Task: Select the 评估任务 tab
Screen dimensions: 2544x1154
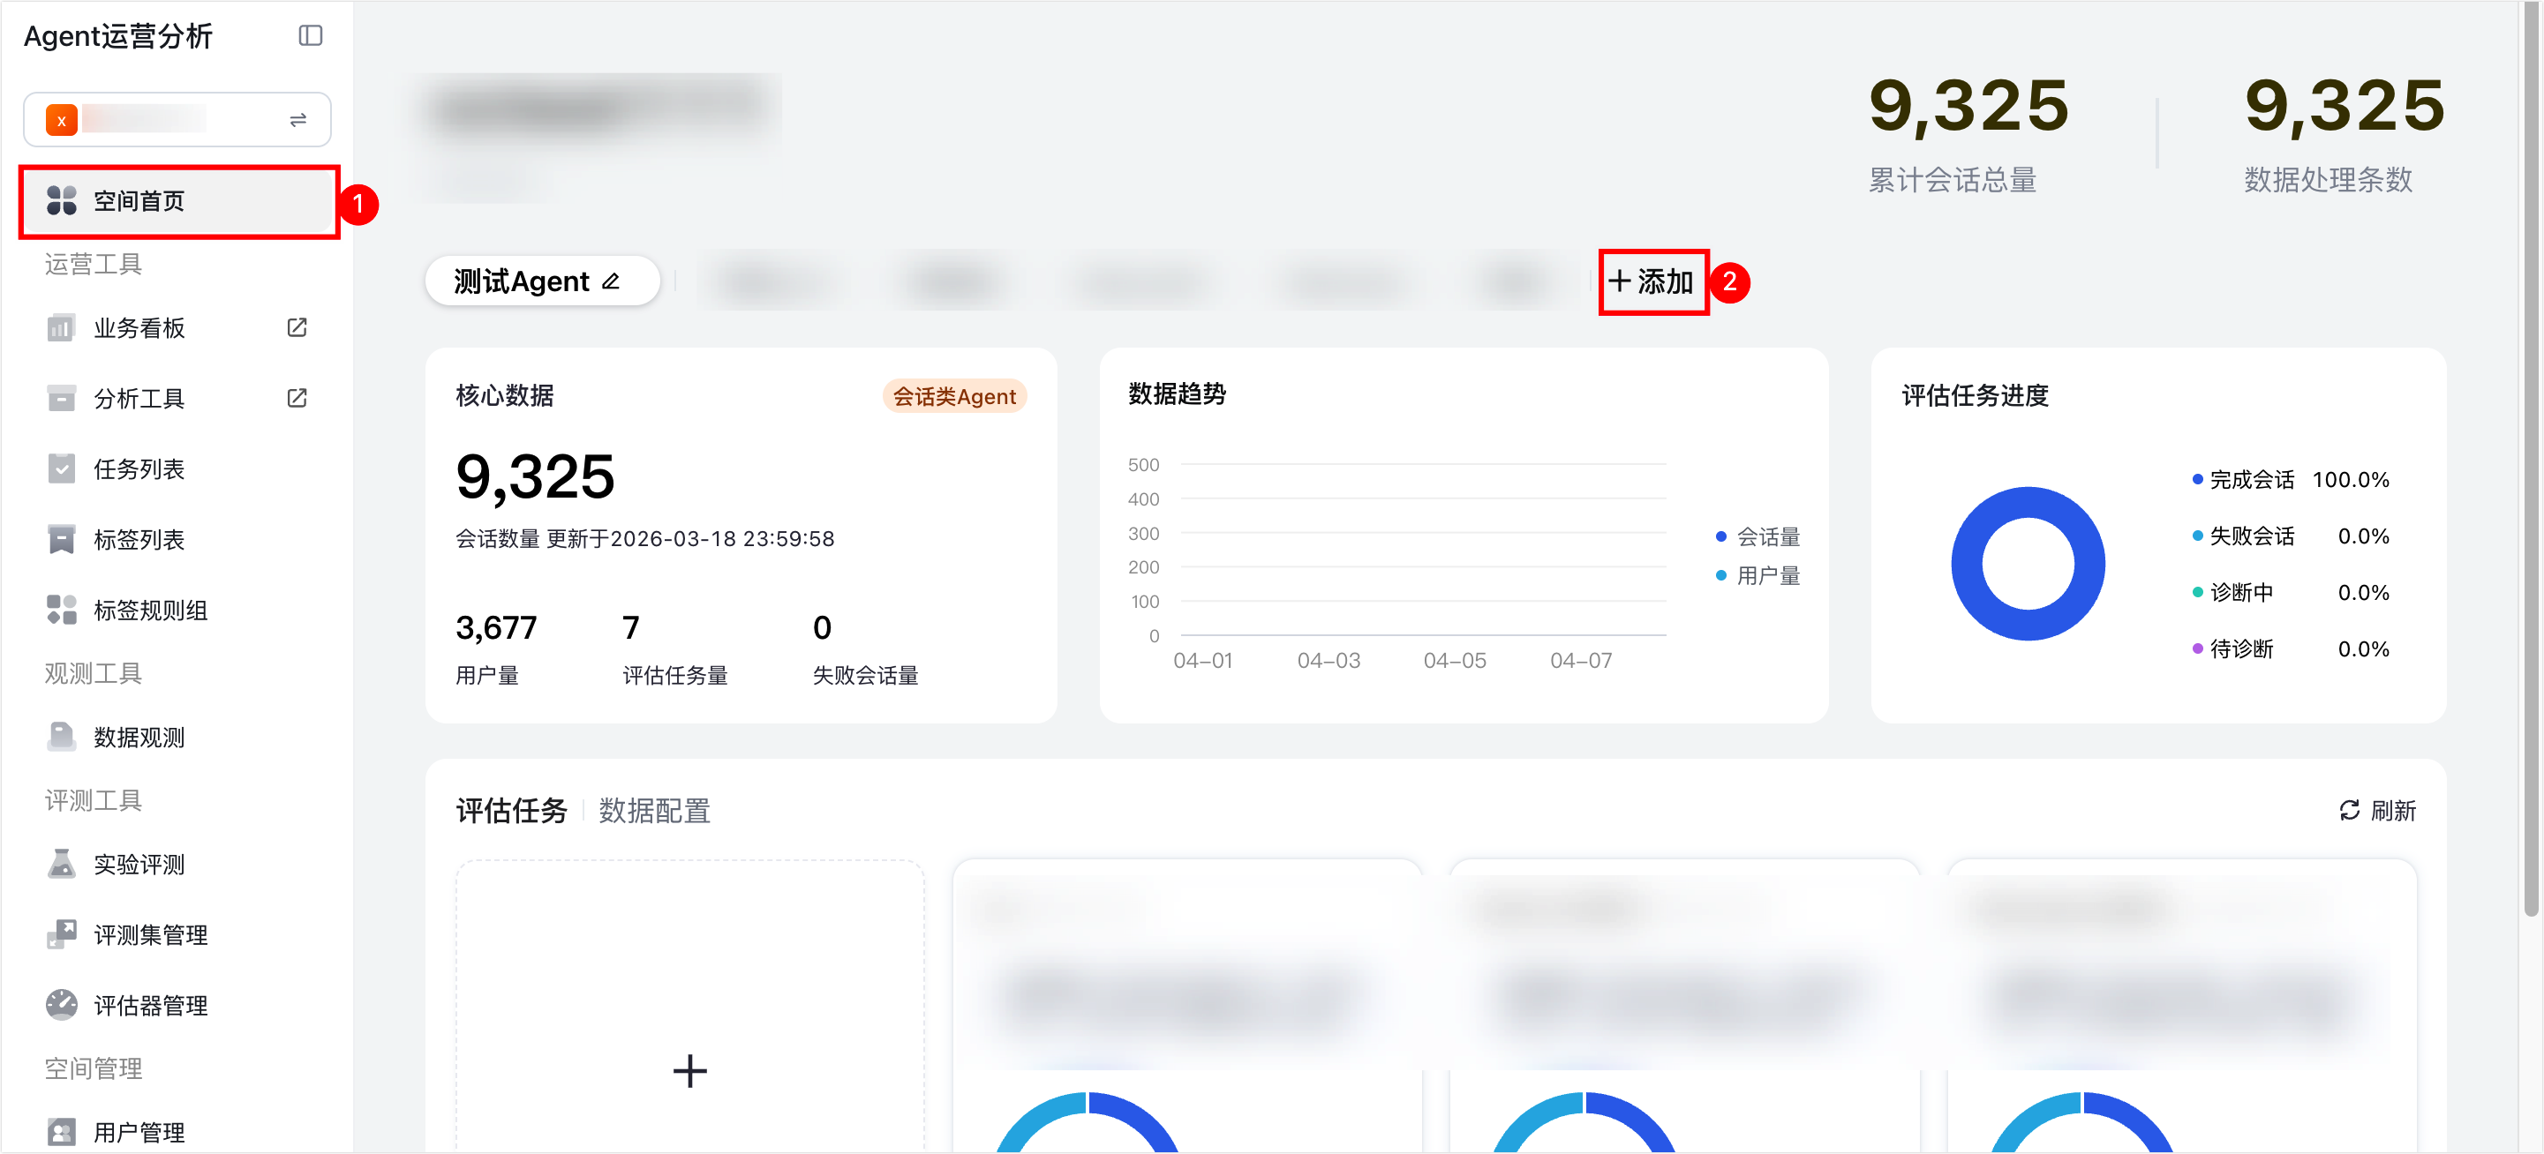Action: click(x=512, y=811)
